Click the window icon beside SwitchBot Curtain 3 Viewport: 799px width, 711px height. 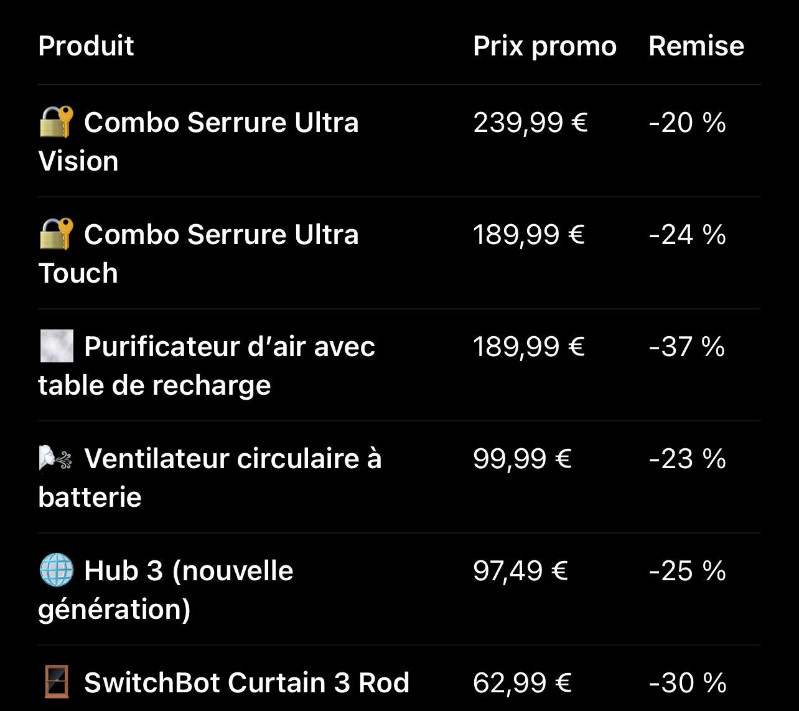point(57,682)
